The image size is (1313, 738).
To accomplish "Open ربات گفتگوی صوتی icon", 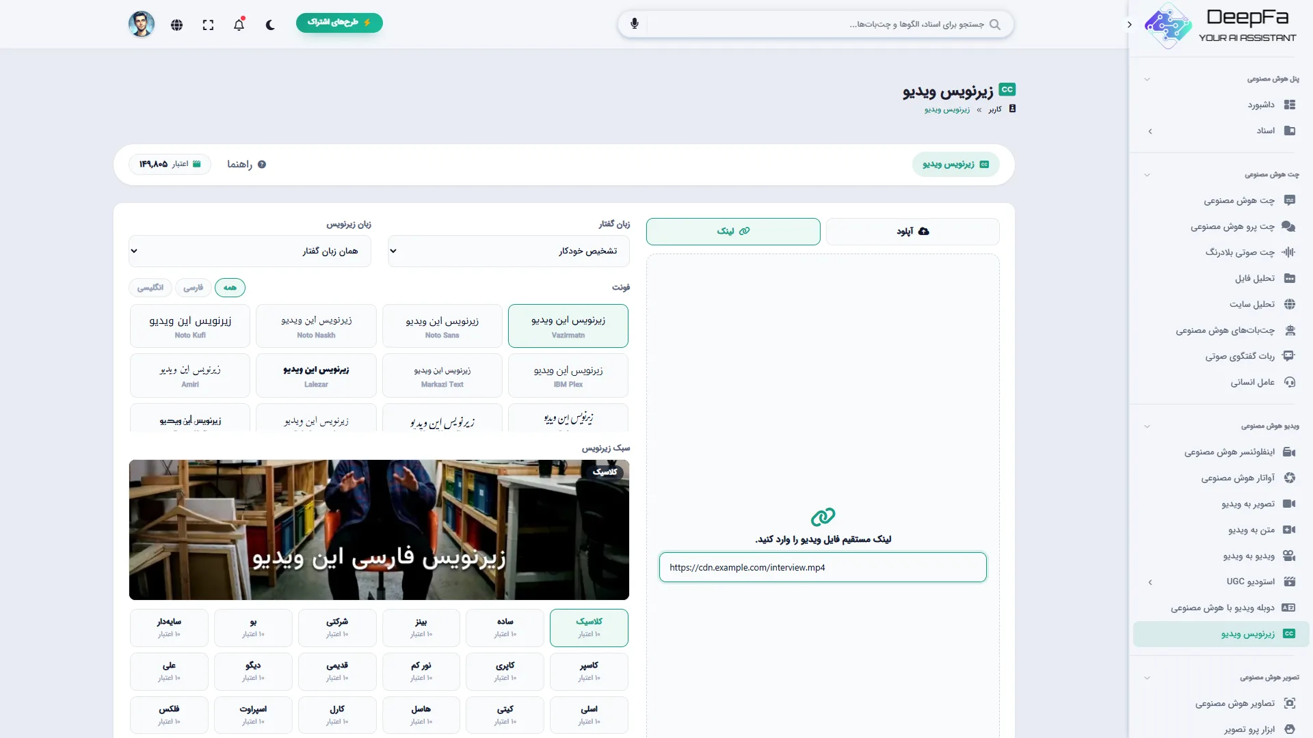I will [1289, 356].
